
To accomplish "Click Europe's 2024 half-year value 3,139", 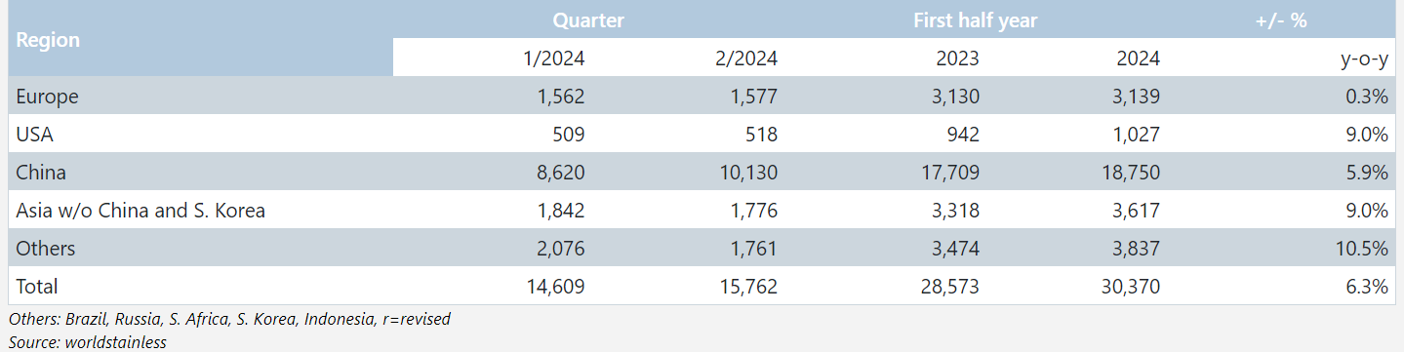I will (1135, 97).
